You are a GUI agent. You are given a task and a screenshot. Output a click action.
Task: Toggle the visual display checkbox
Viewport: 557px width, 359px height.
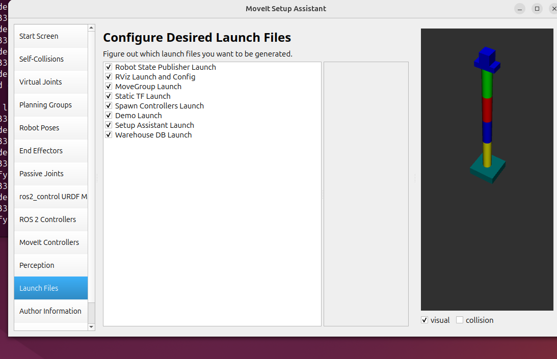click(x=425, y=320)
